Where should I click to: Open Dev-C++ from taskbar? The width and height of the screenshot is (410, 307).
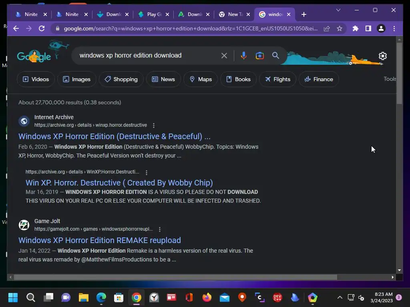(x=277, y=297)
